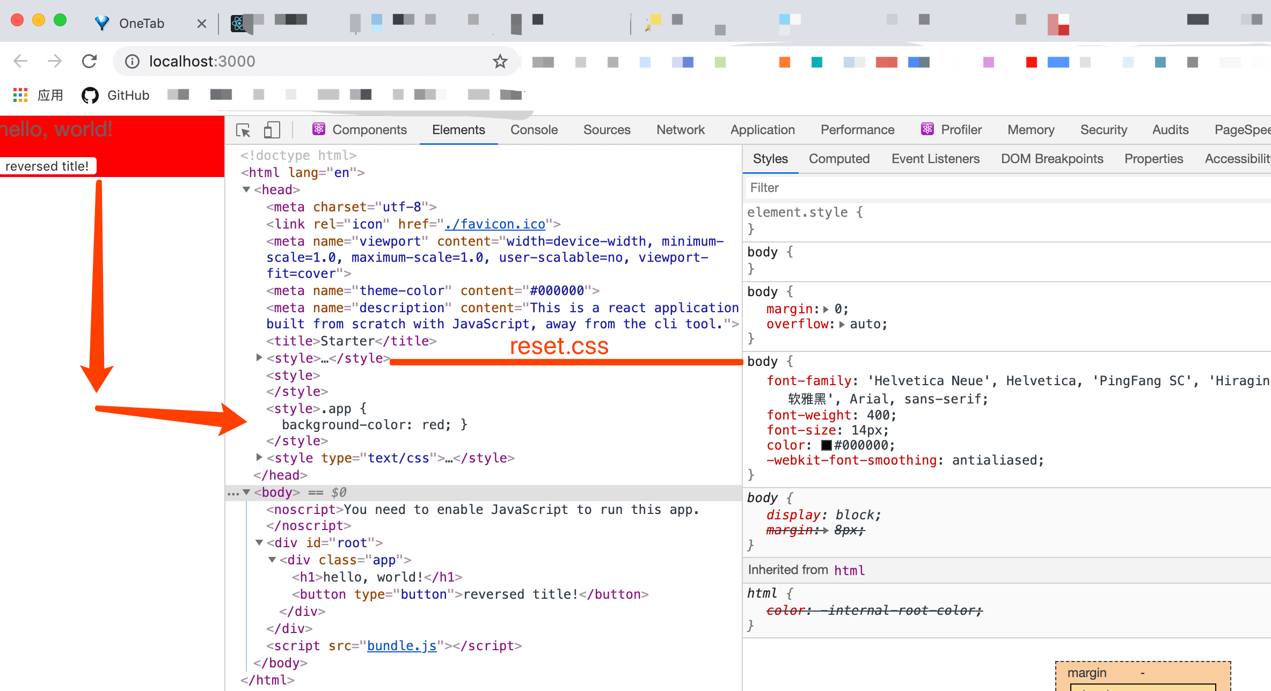Click the element.style rule block
Image resolution: width=1271 pixels, height=691 pixels.
coord(1007,220)
